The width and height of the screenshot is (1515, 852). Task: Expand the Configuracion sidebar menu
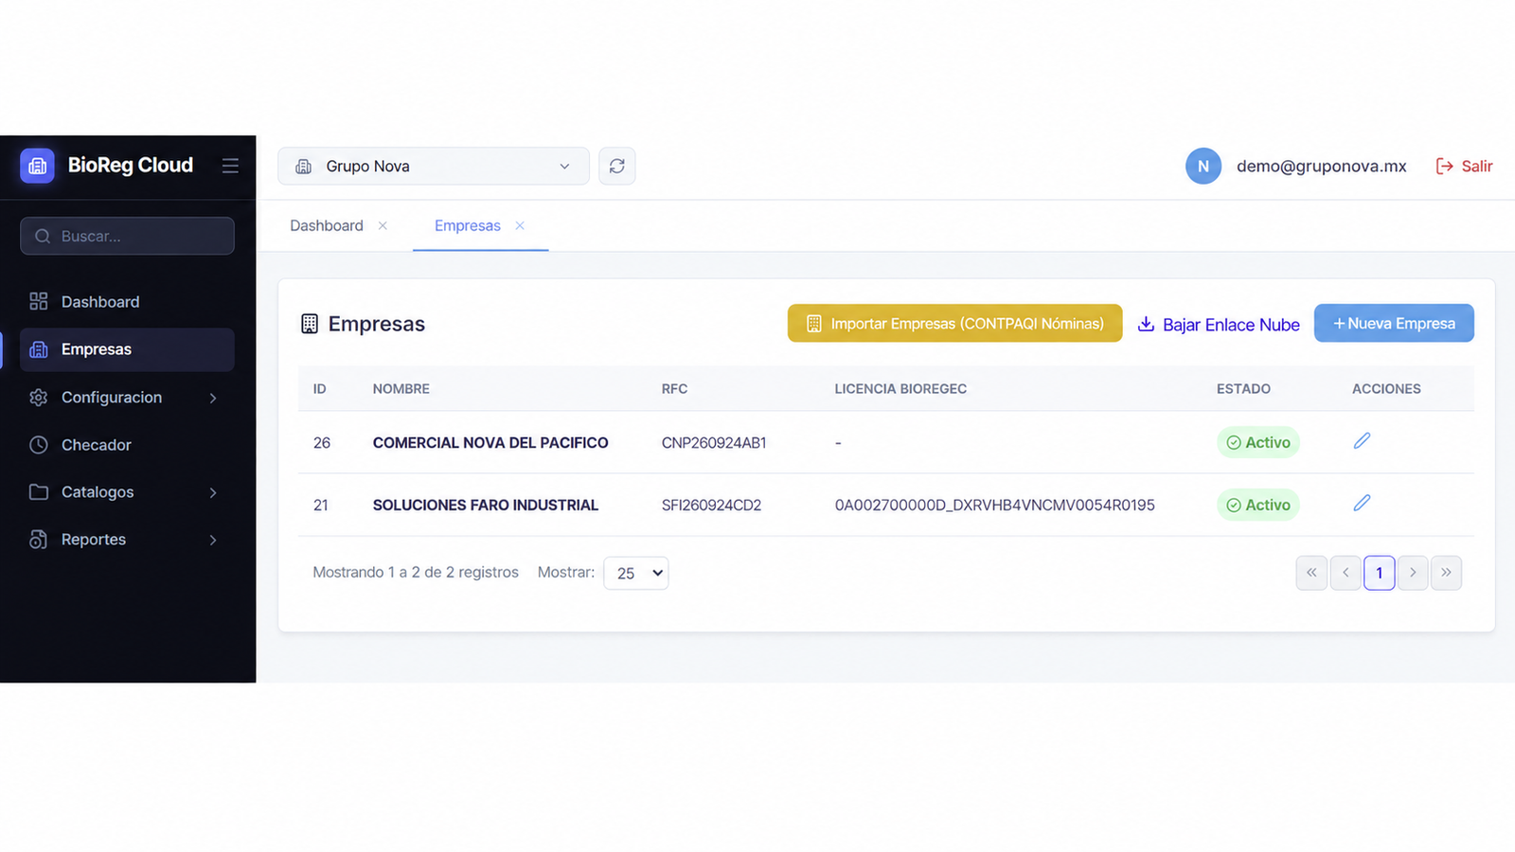pyautogui.click(x=127, y=398)
